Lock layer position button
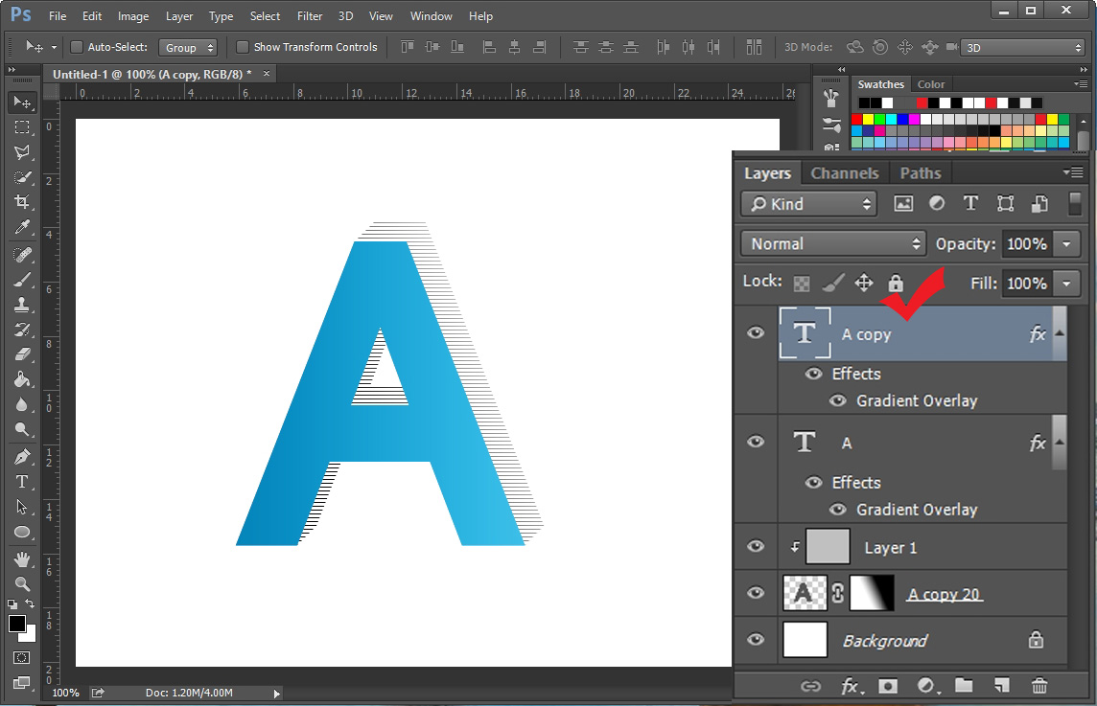This screenshot has height=706, width=1097. pos(864,283)
